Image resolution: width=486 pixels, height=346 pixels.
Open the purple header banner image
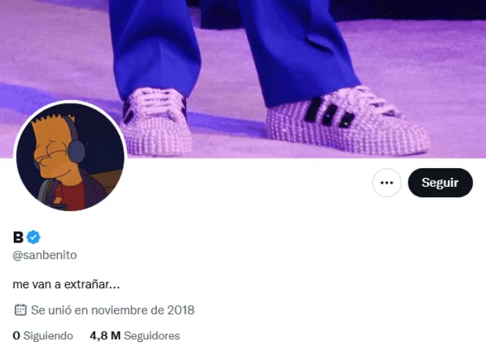pyautogui.click(x=243, y=79)
